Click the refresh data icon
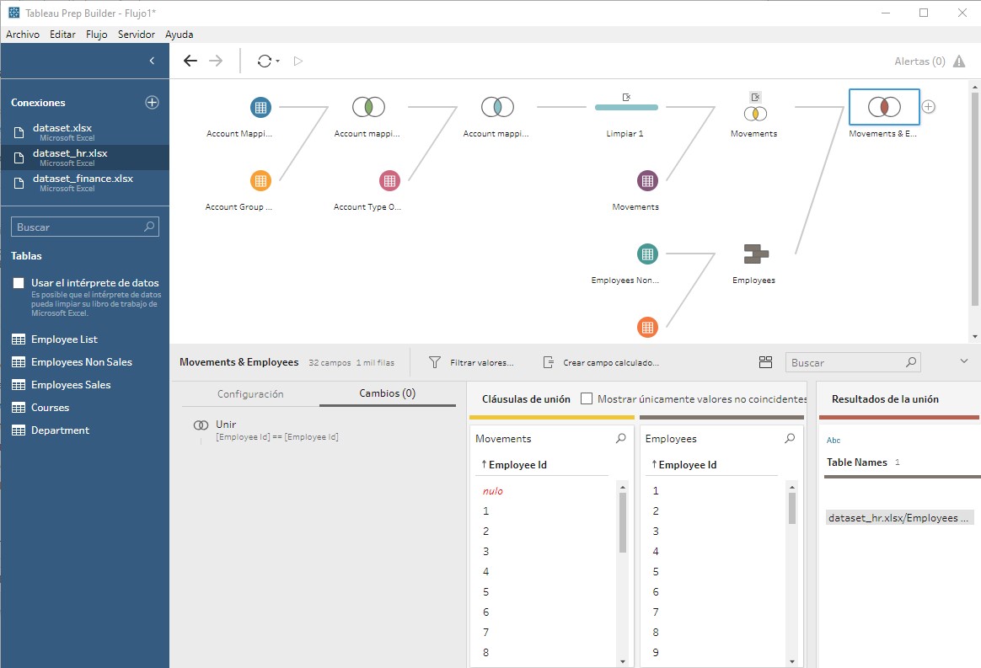Viewport: 981px width, 668px height. point(265,61)
